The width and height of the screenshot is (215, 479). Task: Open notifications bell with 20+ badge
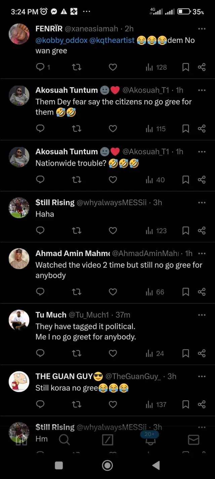(150, 439)
